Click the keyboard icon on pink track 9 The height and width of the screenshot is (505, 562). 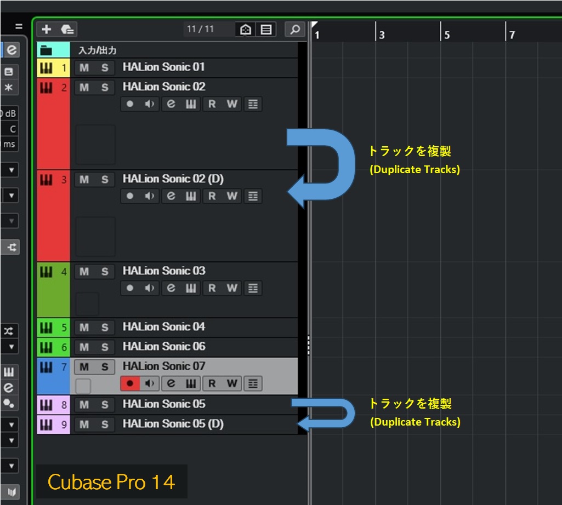point(46,425)
